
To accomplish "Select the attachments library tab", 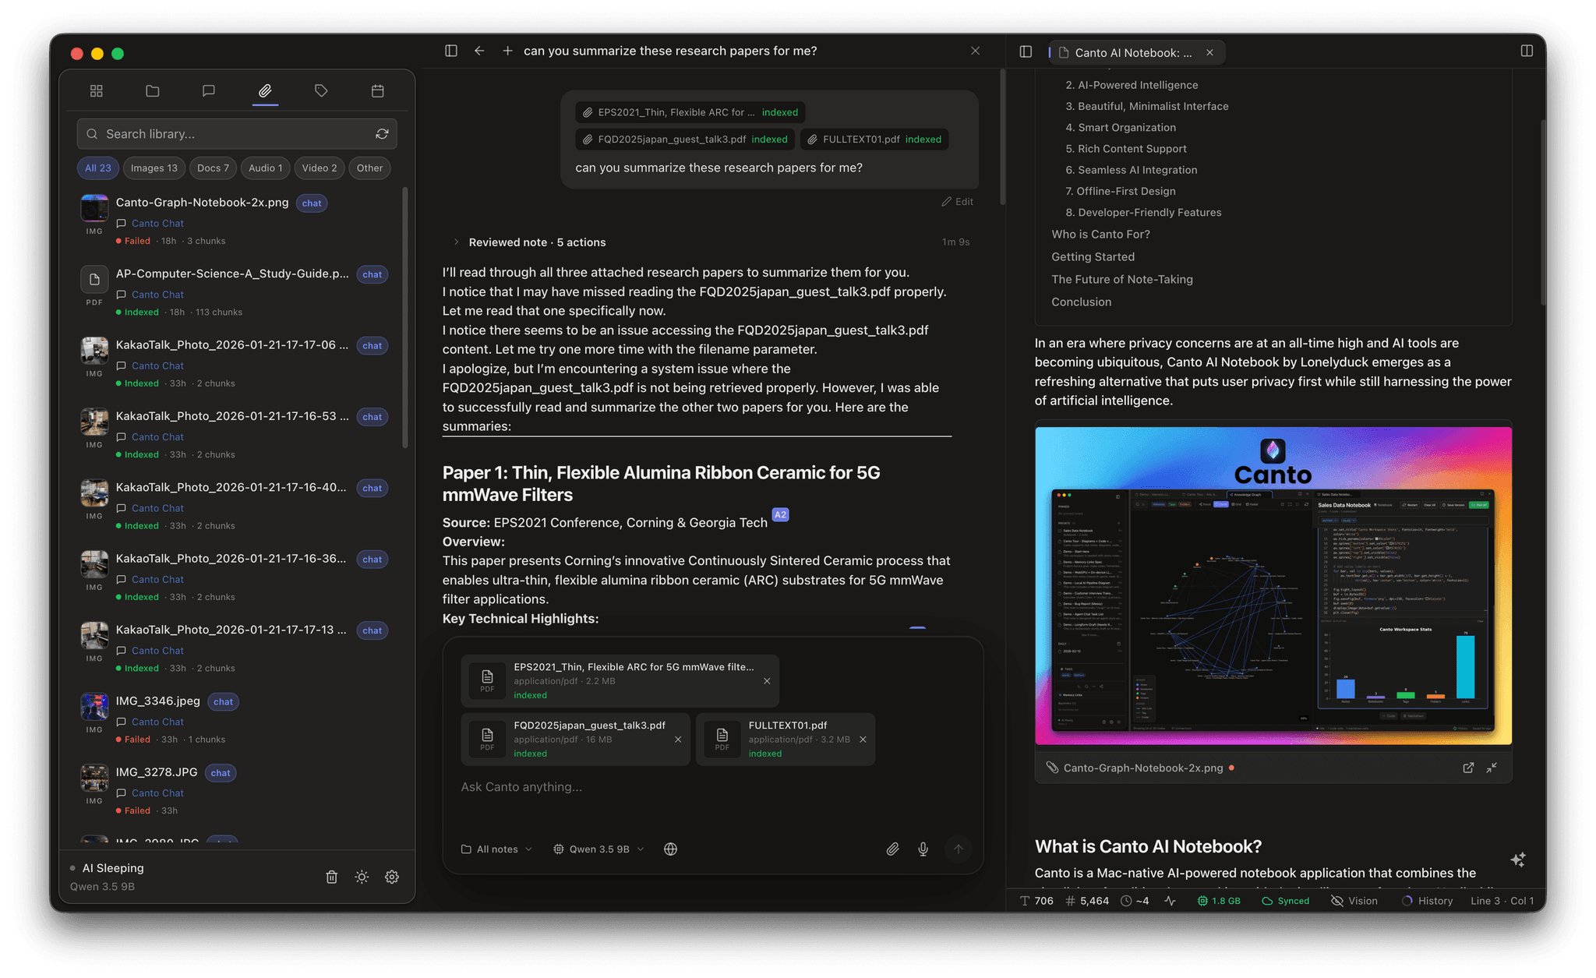I will pyautogui.click(x=265, y=91).
